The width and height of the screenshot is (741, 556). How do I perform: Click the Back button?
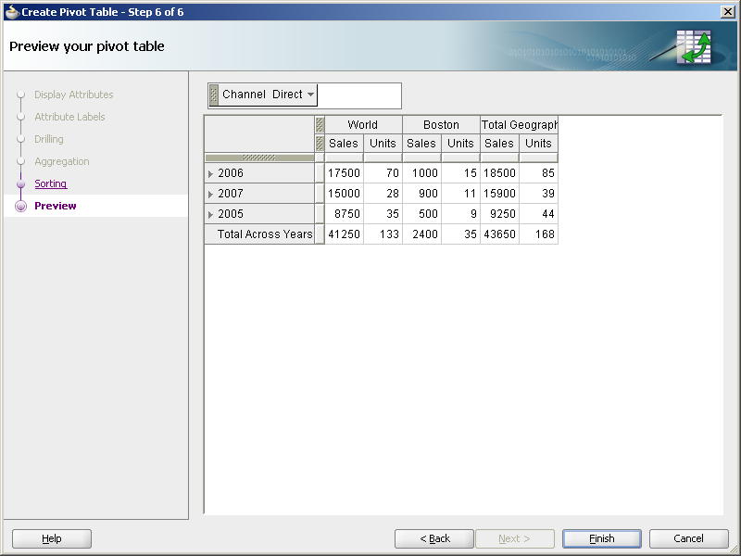433,538
